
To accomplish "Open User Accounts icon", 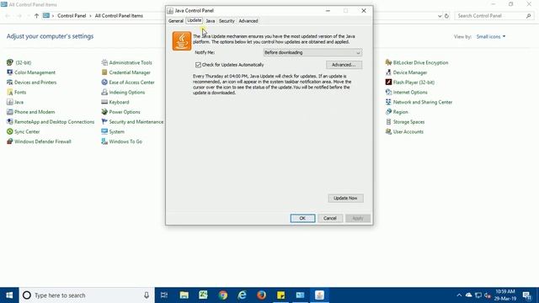I will click(388, 131).
